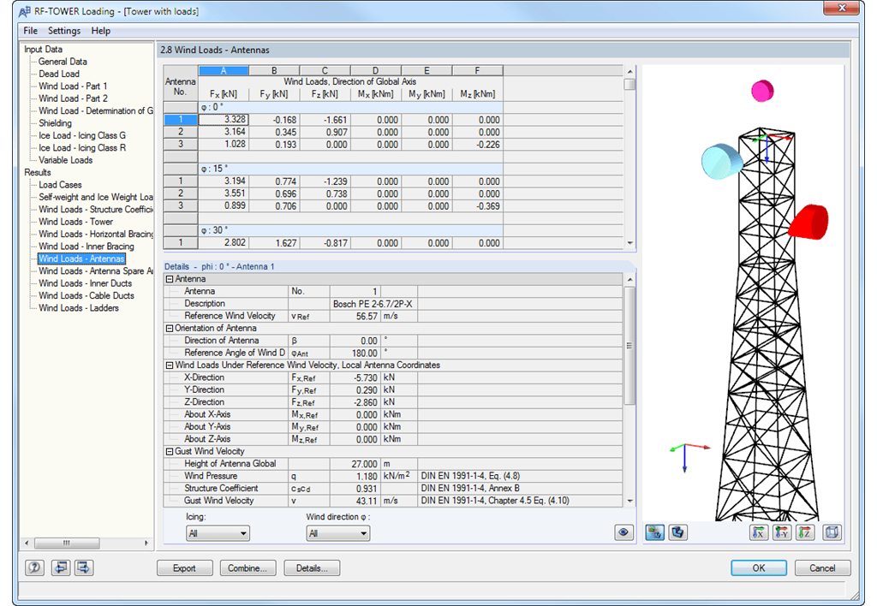Select the -Y axis view orientation
The height and width of the screenshot is (606, 877).
point(781,533)
